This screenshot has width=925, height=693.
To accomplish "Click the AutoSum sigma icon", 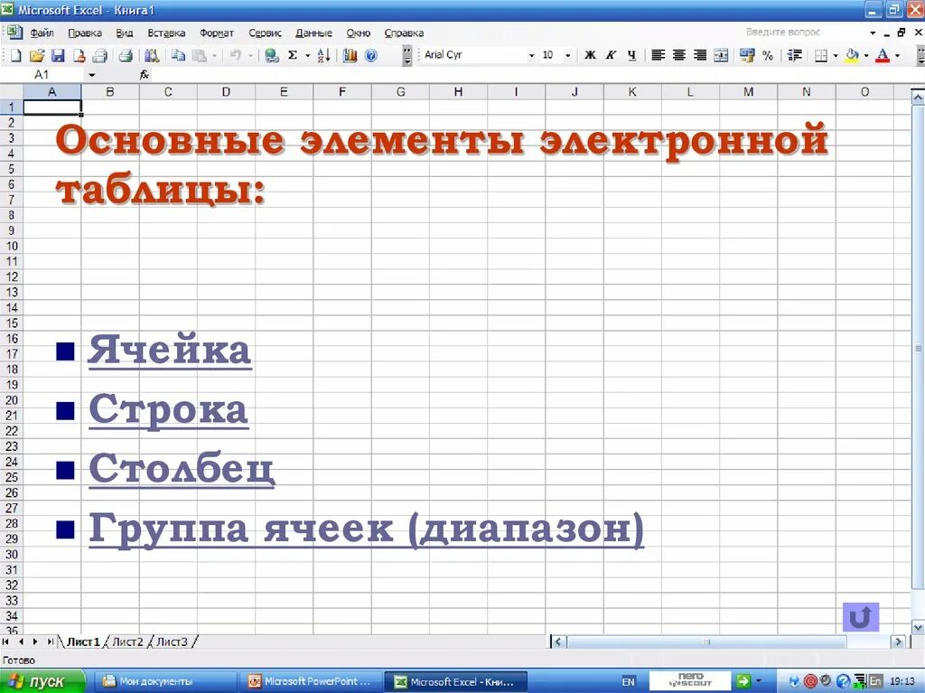I will tap(292, 55).
